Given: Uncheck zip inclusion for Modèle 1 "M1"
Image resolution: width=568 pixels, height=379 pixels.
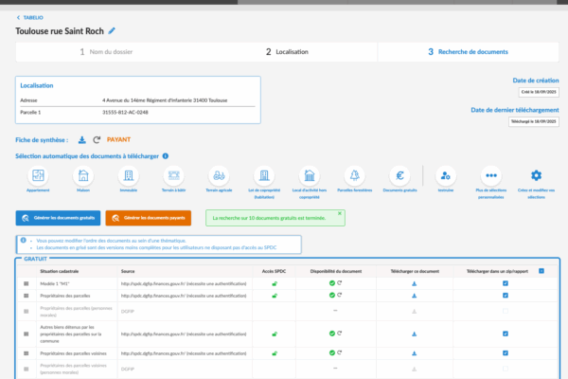Looking at the screenshot, I should click(506, 282).
